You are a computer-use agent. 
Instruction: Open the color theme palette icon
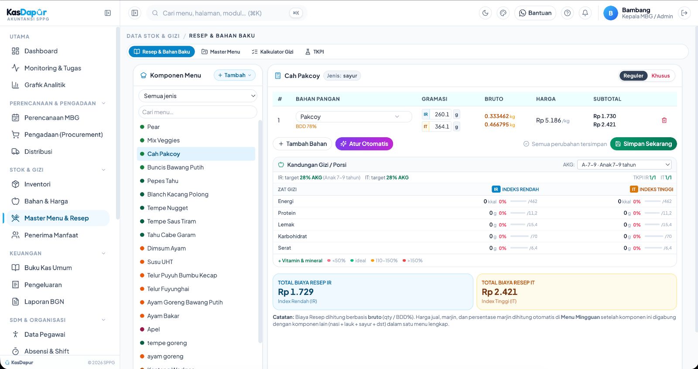coord(503,13)
